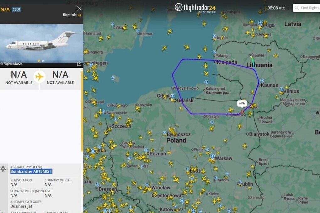Image resolution: width=320 pixels, height=213 pixels.
Task: Click the Kaunas airport pin marker
Action: click(x=262, y=81)
